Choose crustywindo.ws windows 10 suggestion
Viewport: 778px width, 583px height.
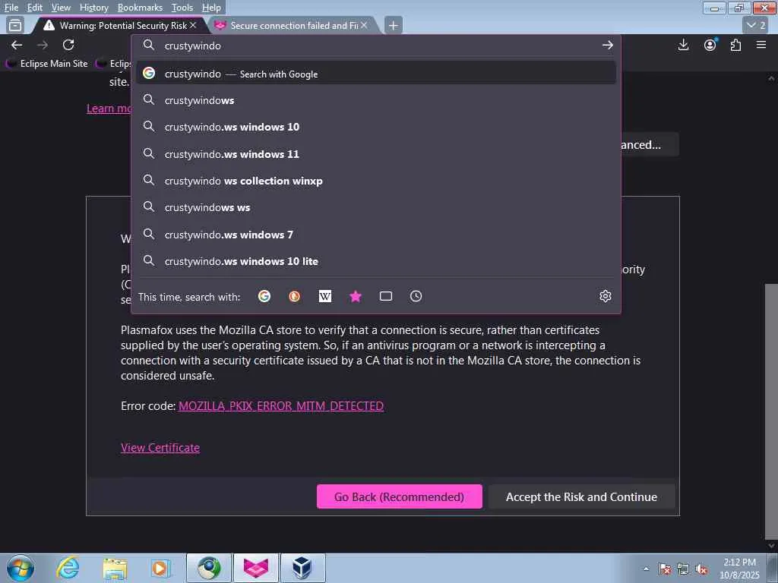(x=376, y=127)
